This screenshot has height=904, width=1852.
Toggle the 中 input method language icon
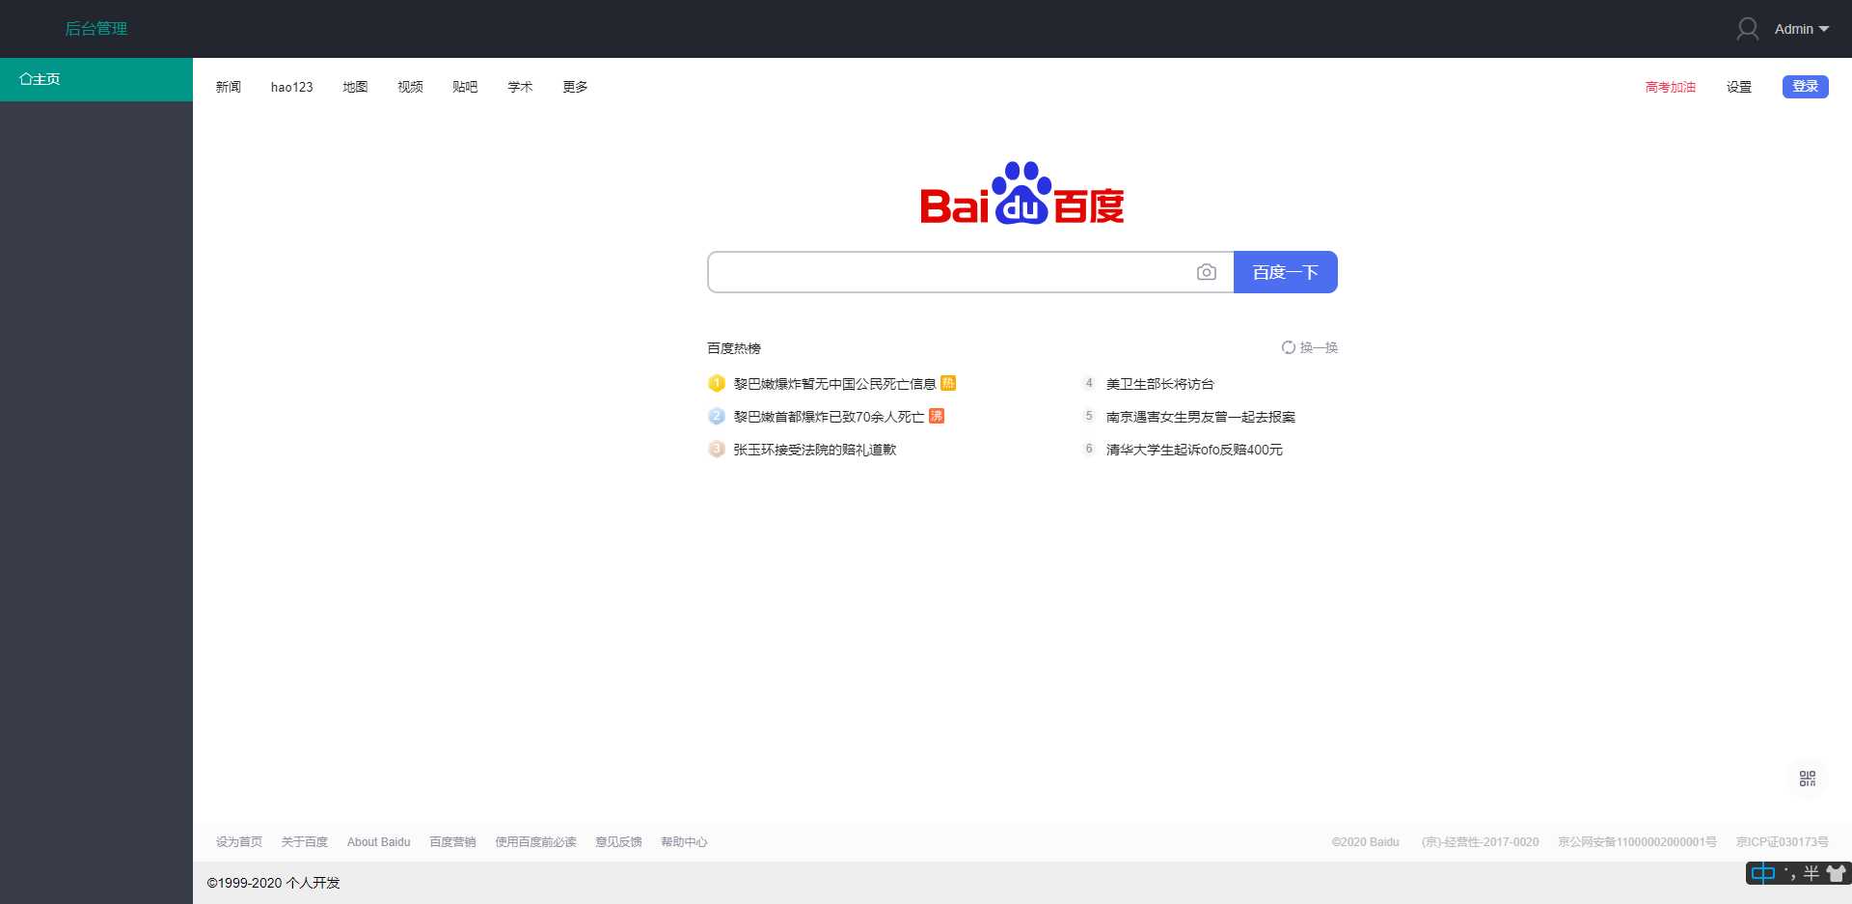pos(1763,873)
